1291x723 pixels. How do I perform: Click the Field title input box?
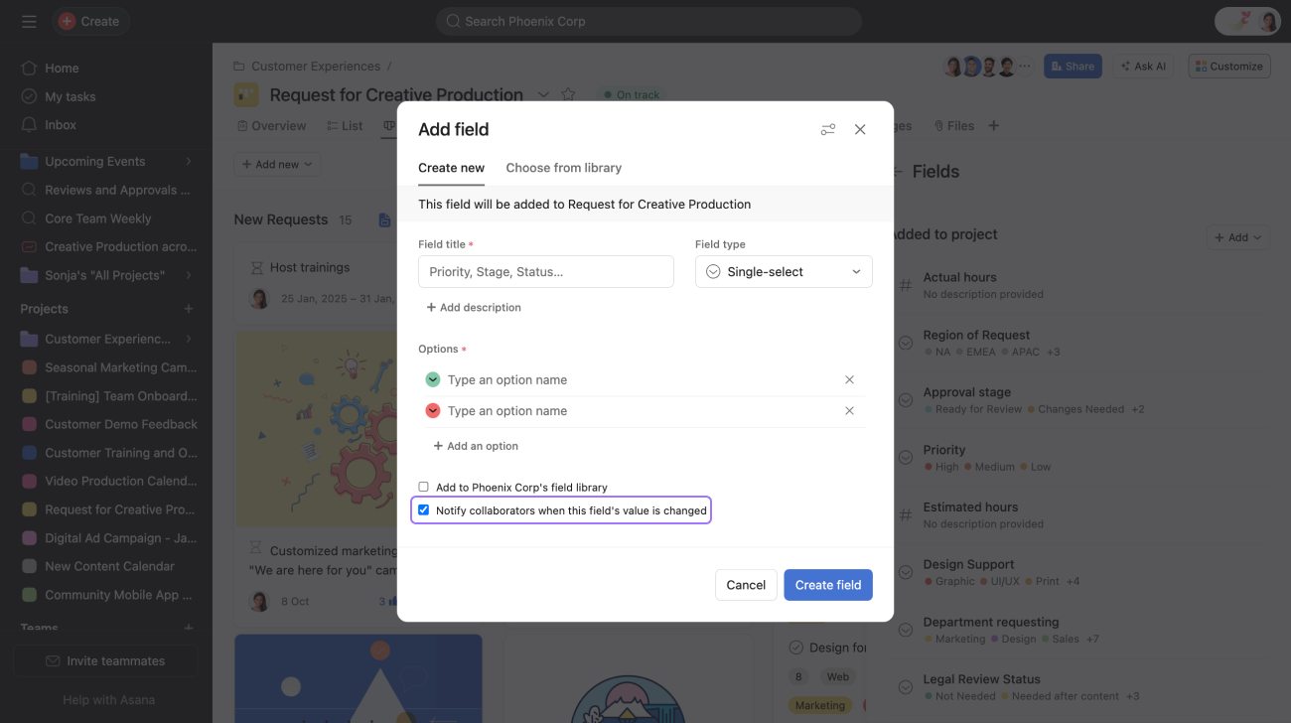545,271
